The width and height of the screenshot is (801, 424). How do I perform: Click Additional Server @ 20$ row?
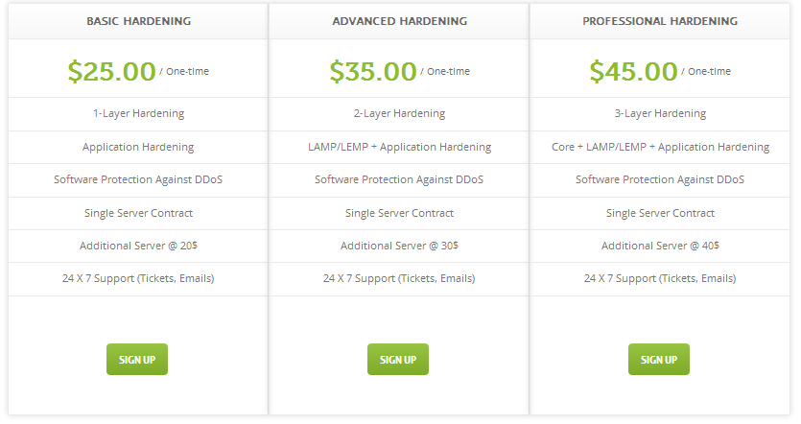point(138,246)
